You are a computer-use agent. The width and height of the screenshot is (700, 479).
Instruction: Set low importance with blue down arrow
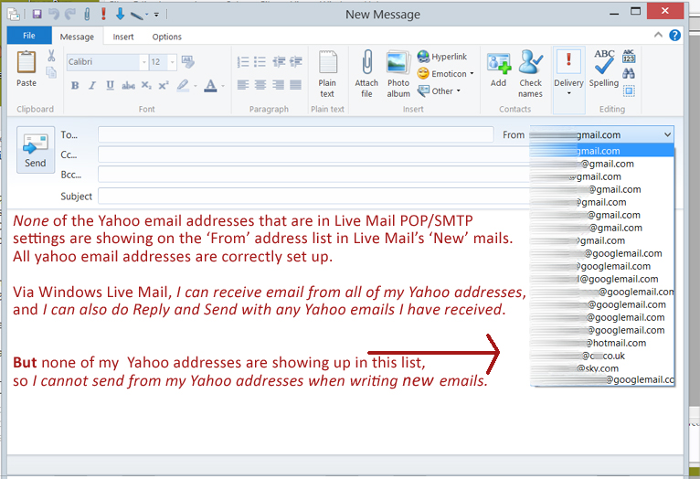click(120, 14)
